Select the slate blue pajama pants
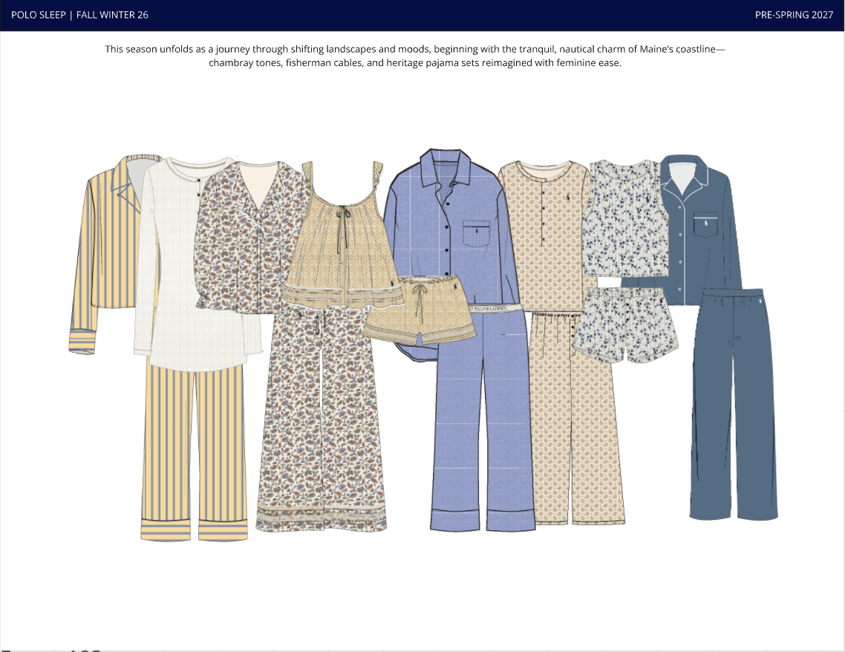 pos(734,404)
